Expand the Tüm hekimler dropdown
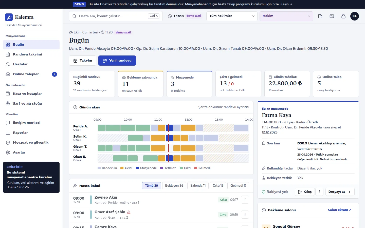The width and height of the screenshot is (365, 228). click(232, 16)
